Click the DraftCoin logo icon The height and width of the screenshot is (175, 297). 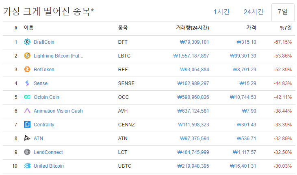[x=27, y=42]
